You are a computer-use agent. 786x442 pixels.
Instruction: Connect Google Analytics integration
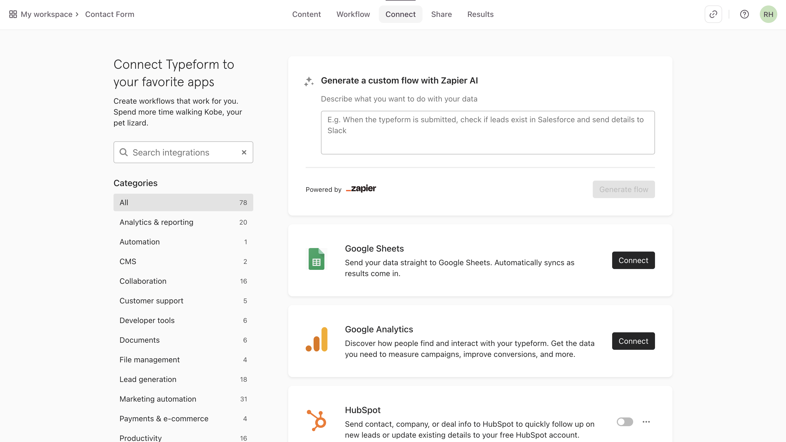coord(633,341)
